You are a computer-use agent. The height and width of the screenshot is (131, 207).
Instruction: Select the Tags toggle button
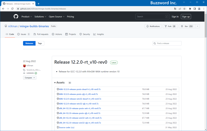tap(40, 43)
